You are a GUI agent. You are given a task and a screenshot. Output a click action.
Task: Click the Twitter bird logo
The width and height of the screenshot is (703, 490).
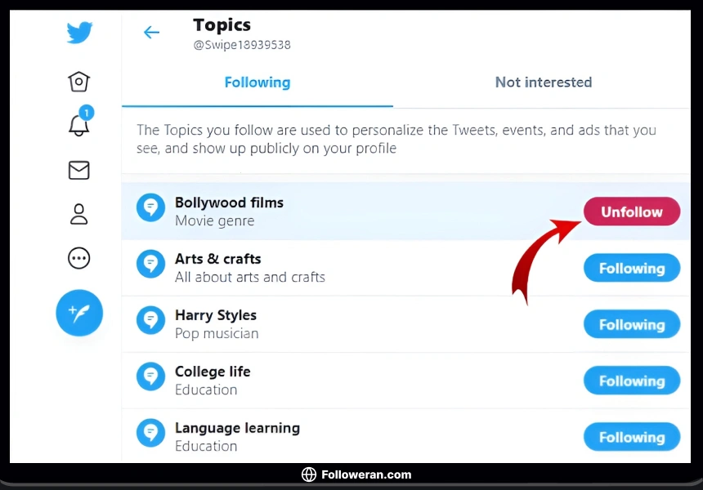(x=79, y=33)
